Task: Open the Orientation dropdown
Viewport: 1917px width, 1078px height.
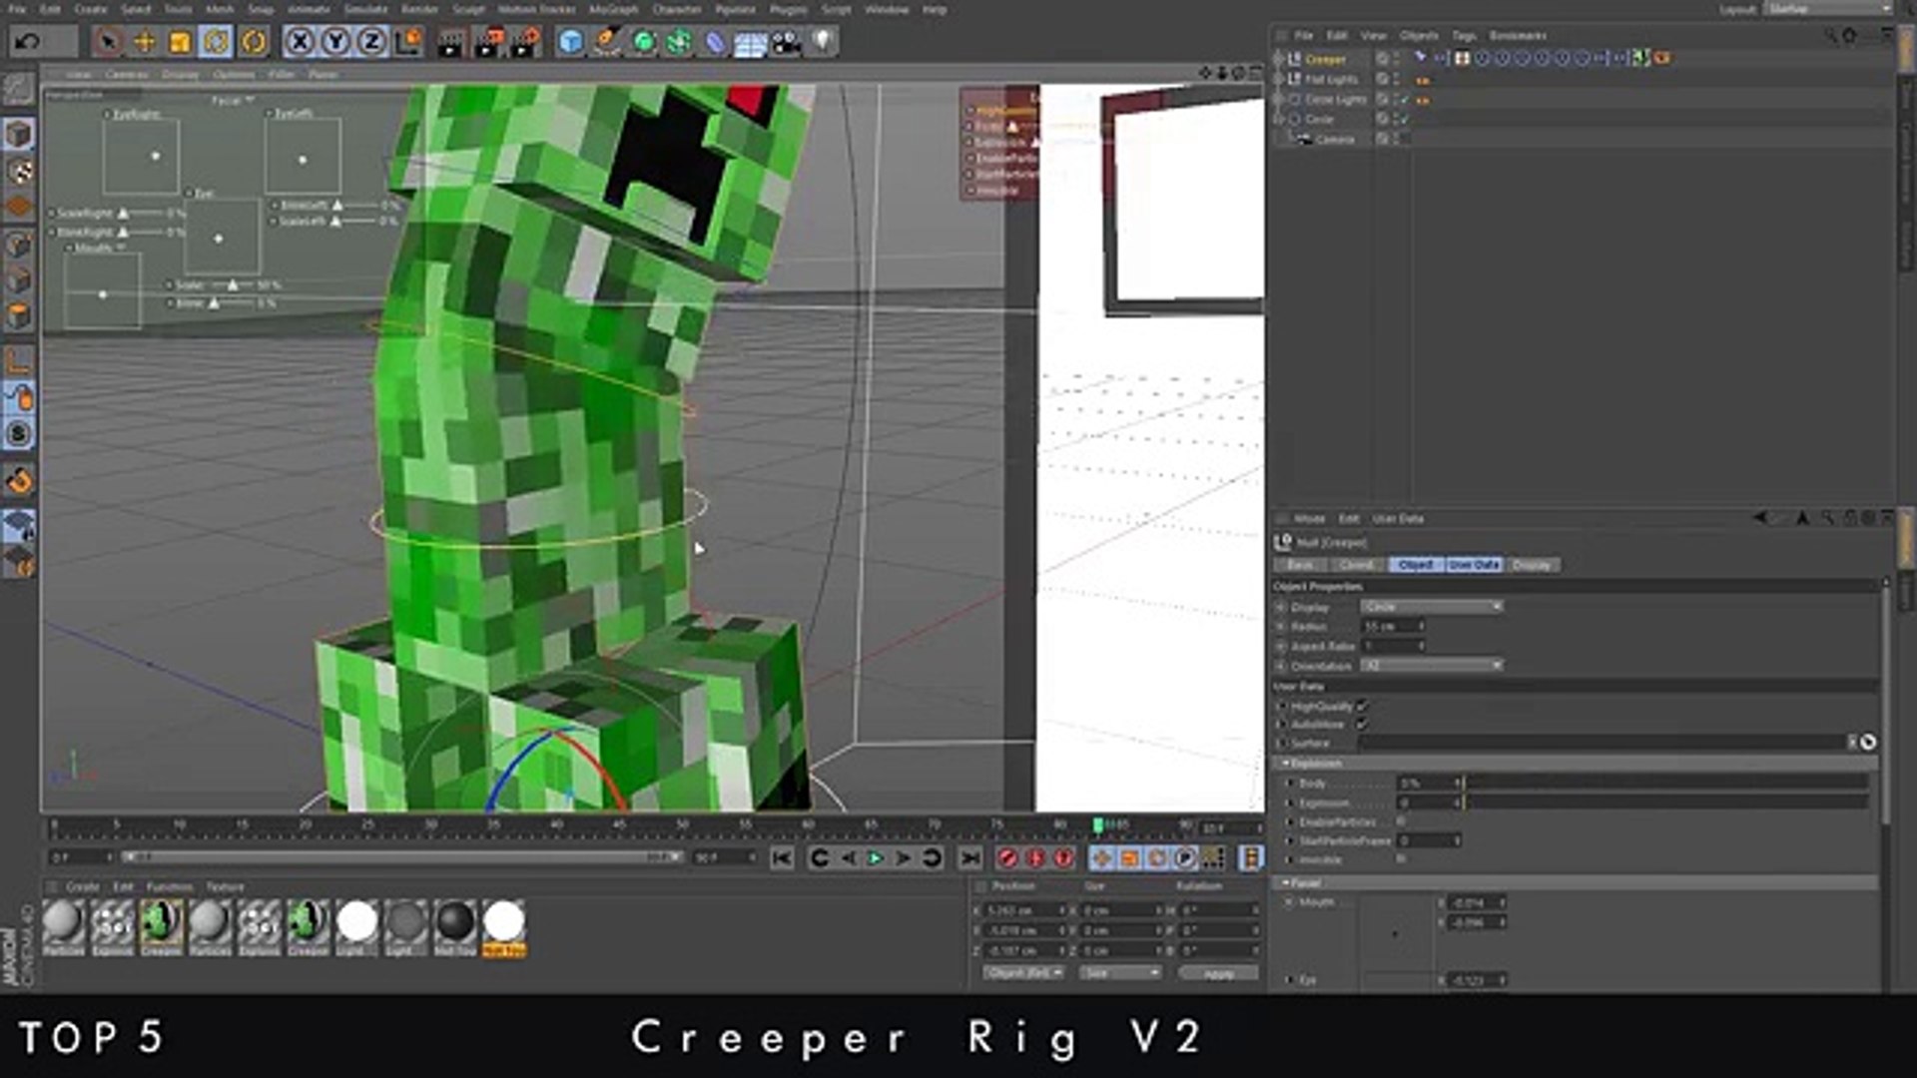Action: pyautogui.click(x=1431, y=665)
